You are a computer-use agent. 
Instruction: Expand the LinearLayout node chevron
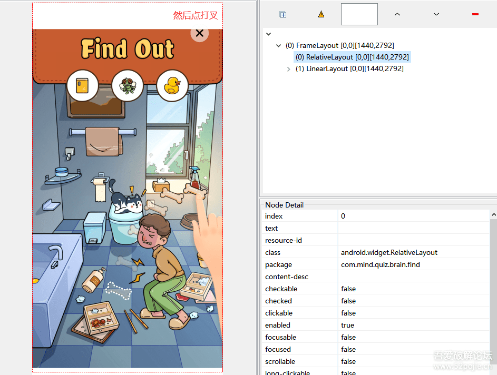pos(288,69)
